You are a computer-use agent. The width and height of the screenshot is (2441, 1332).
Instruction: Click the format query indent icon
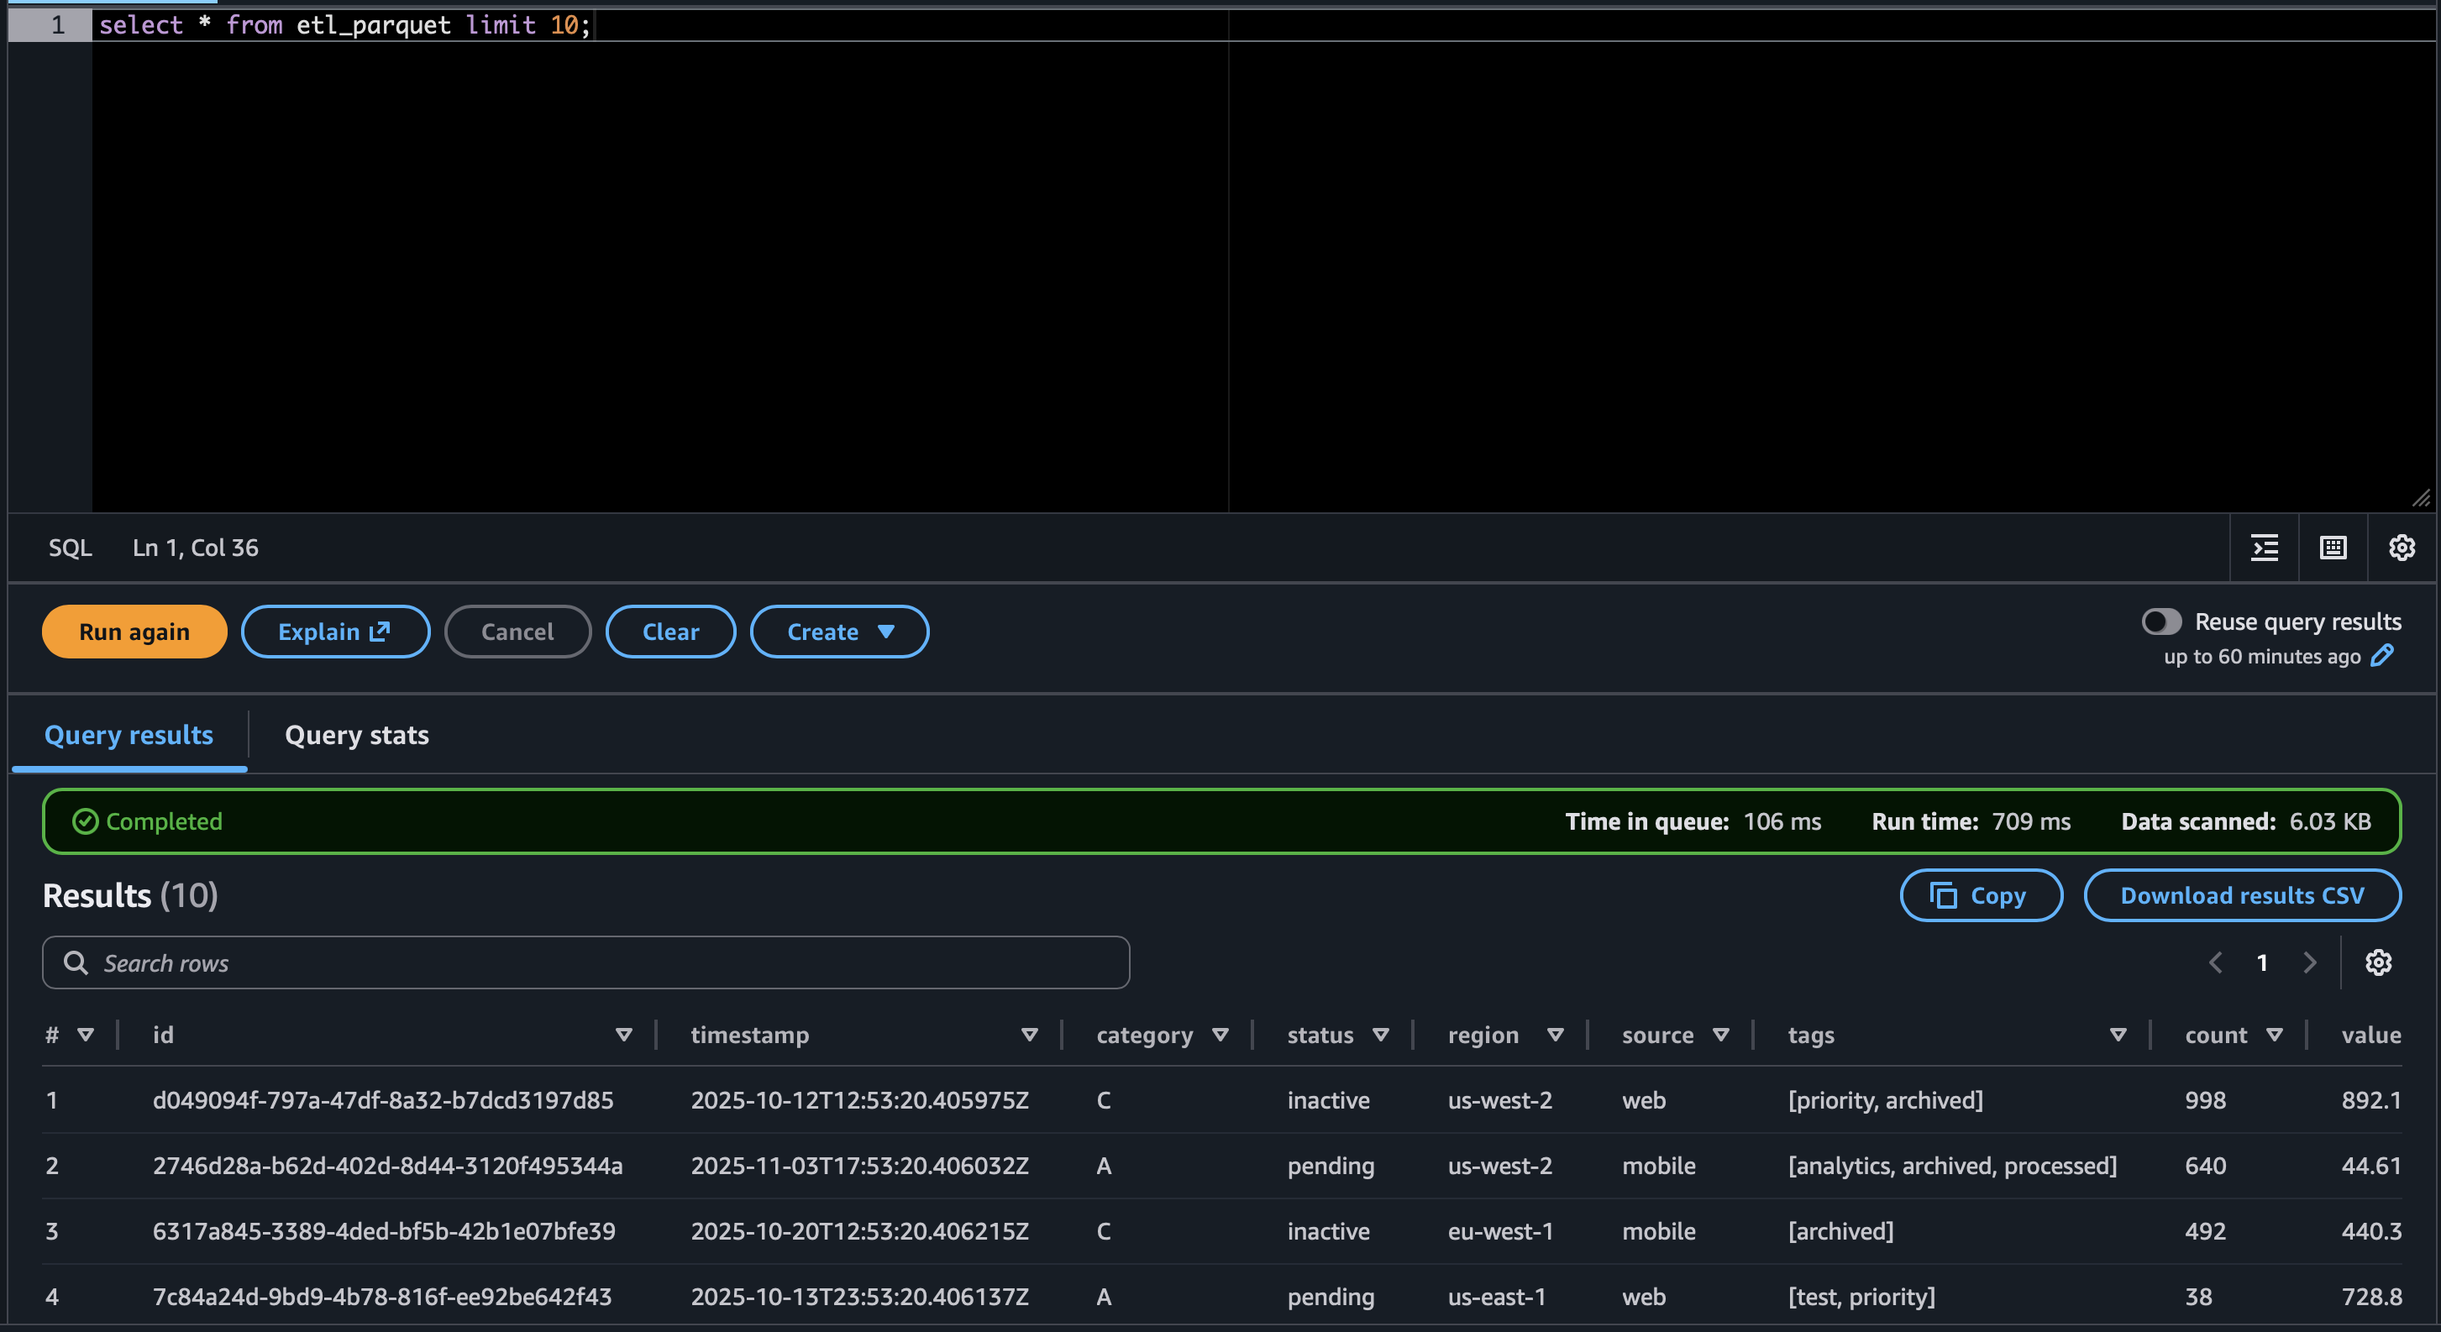(x=2264, y=548)
